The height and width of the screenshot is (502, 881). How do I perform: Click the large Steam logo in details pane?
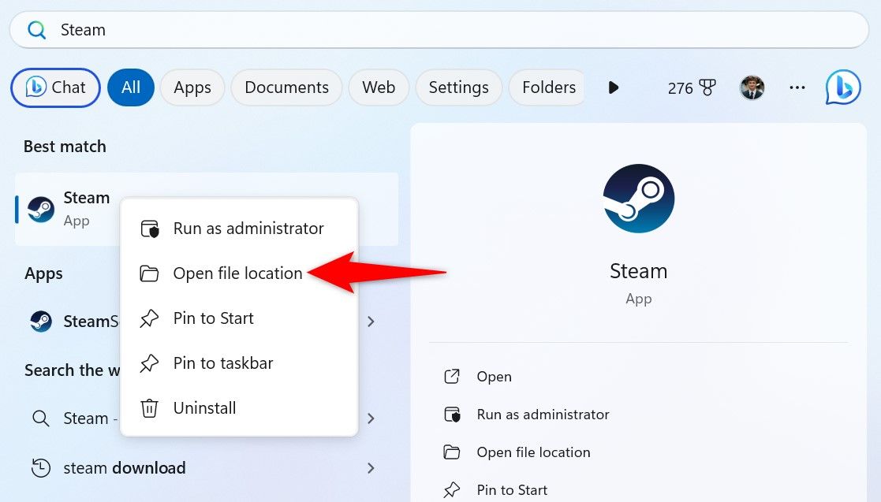tap(639, 199)
